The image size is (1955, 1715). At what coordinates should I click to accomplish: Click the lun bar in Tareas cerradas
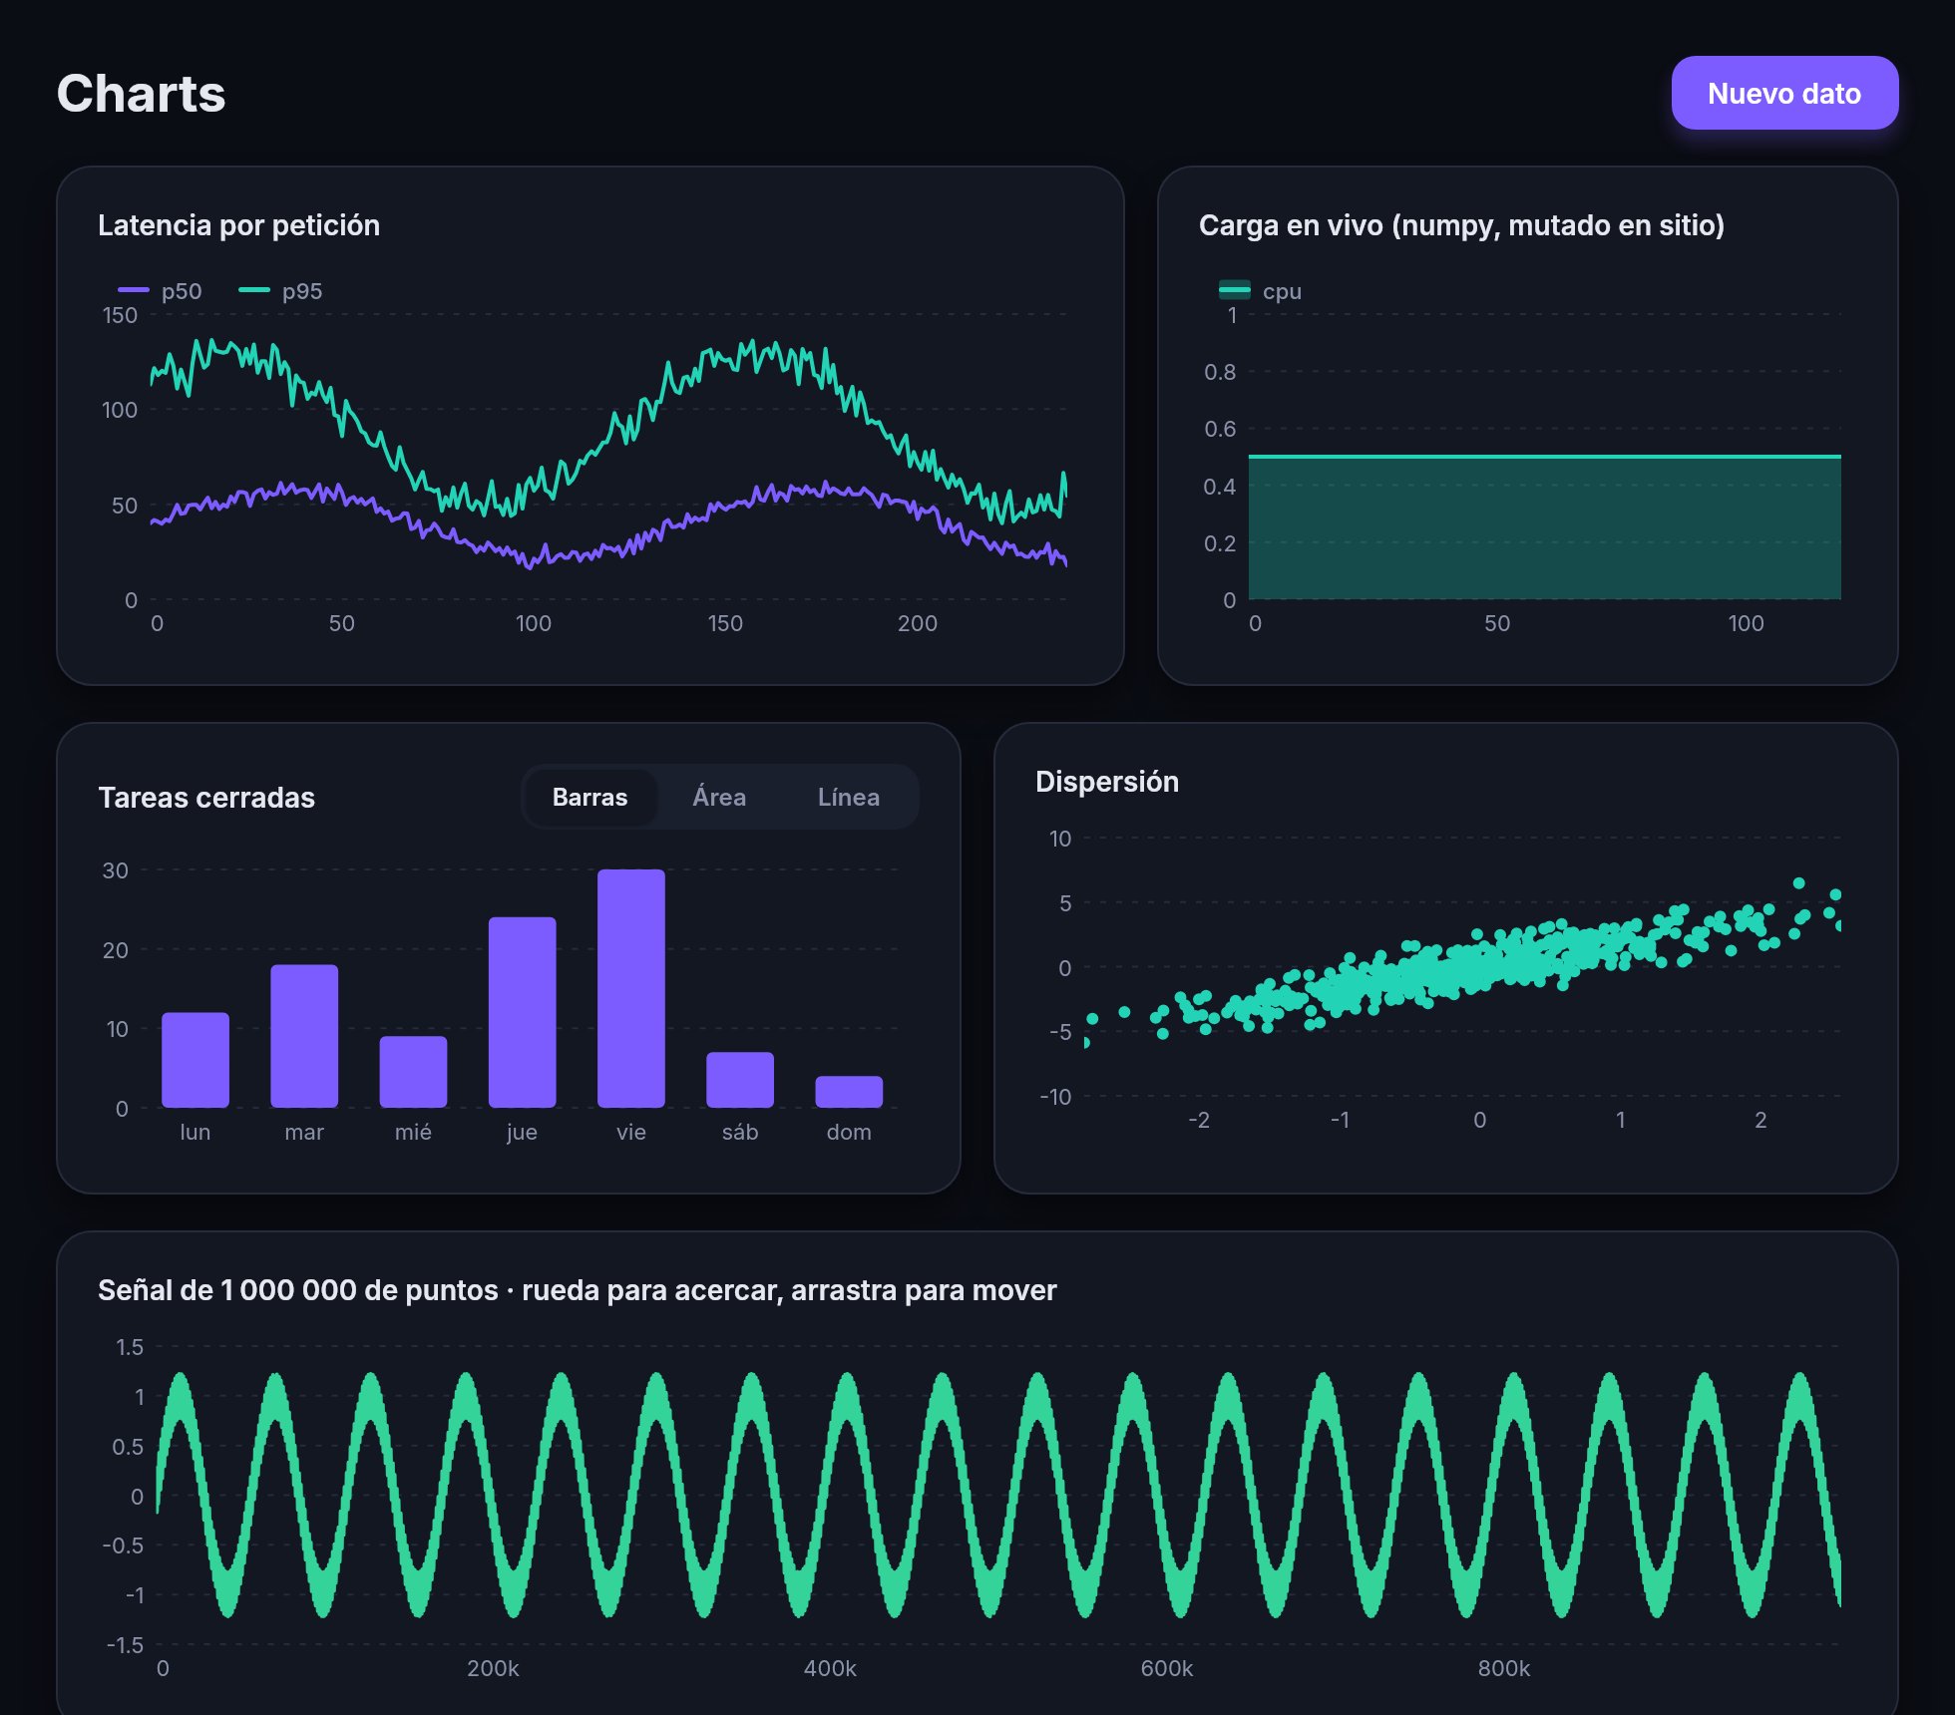point(195,1060)
